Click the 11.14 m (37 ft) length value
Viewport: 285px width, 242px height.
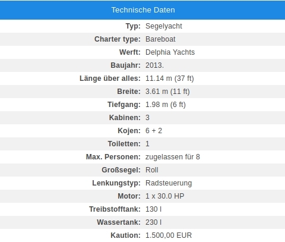(x=170, y=78)
